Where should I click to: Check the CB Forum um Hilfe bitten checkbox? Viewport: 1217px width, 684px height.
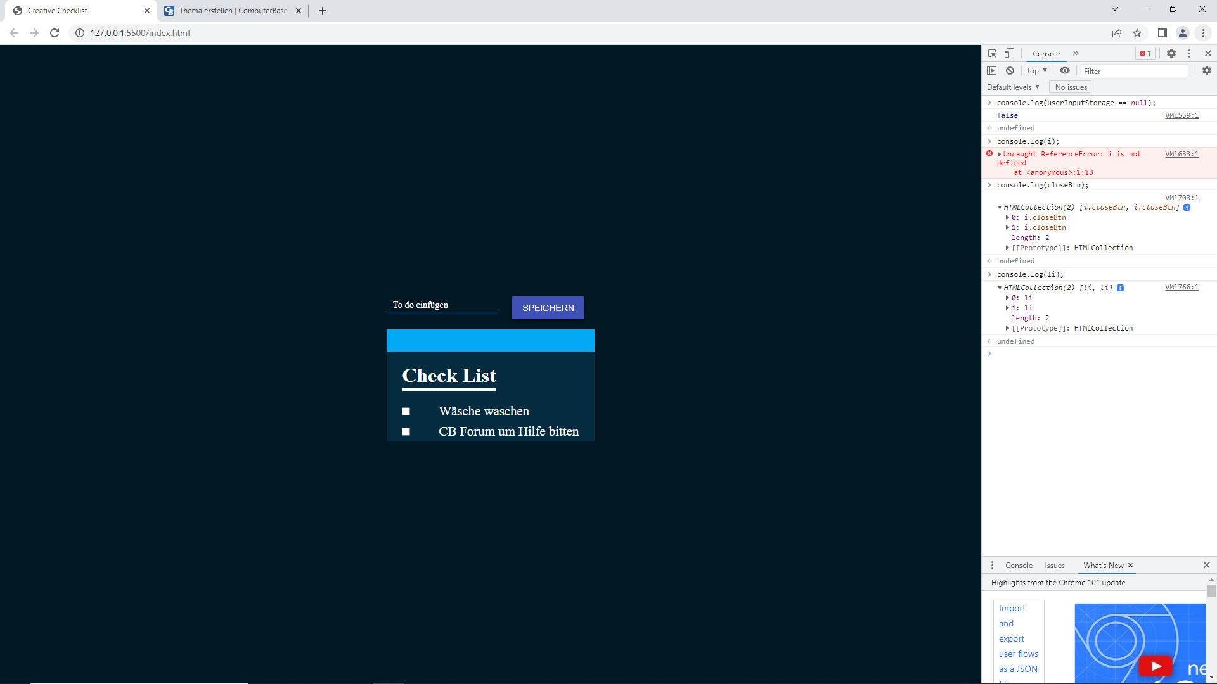click(406, 432)
